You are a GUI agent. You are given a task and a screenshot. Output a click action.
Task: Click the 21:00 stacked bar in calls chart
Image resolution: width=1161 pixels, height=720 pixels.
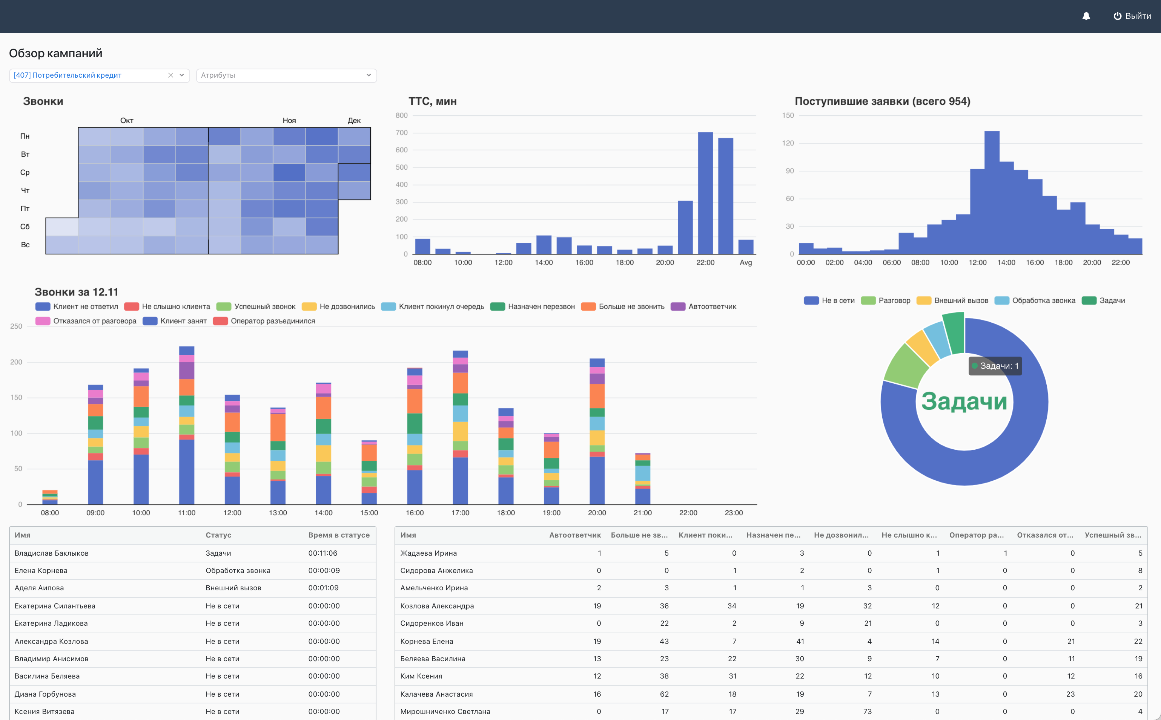tap(643, 479)
